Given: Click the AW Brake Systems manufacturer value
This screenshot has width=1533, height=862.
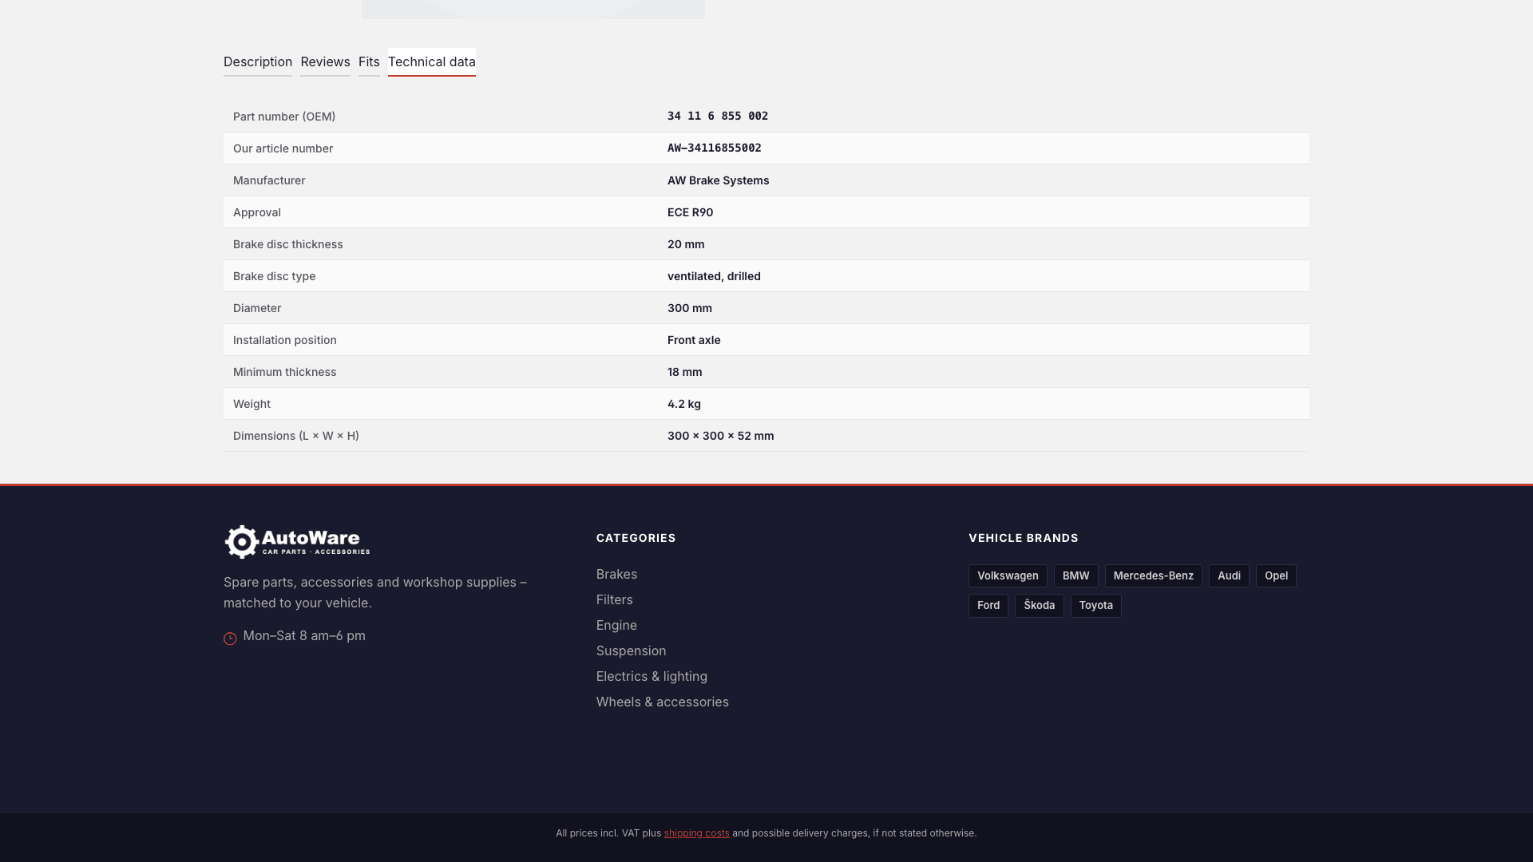Looking at the screenshot, I should (719, 180).
